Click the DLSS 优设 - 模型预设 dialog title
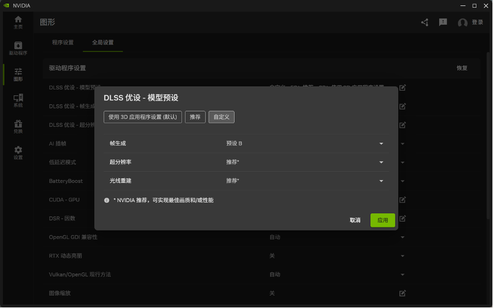The width and height of the screenshot is (493, 308). 141,98
